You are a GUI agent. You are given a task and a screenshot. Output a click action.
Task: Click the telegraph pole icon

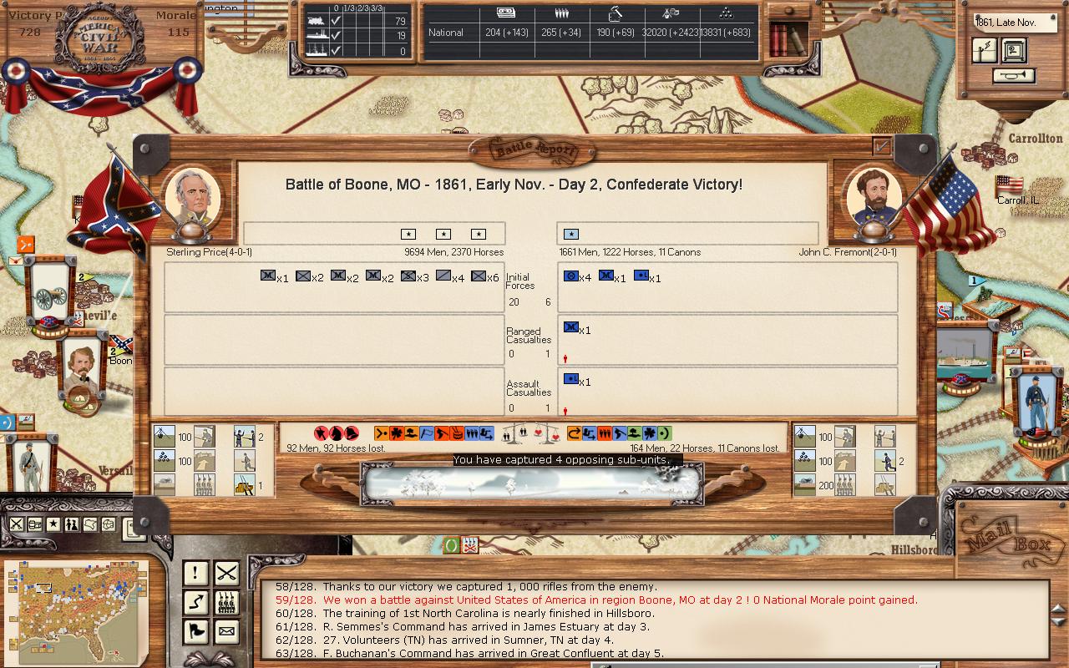985,51
